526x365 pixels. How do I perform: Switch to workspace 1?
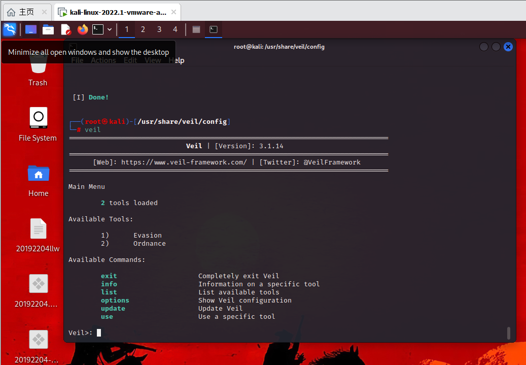127,29
